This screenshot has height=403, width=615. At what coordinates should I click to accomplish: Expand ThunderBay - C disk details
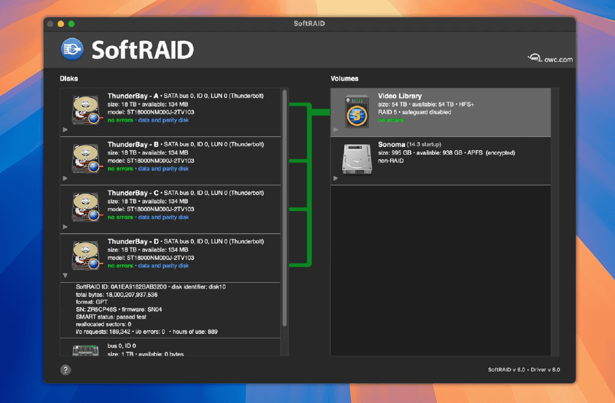pos(65,227)
